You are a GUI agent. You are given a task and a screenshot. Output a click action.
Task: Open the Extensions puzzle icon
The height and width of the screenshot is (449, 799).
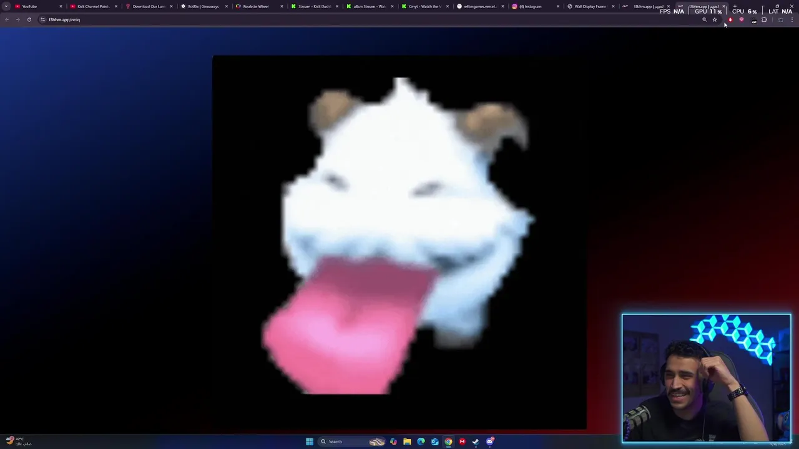[x=764, y=19]
